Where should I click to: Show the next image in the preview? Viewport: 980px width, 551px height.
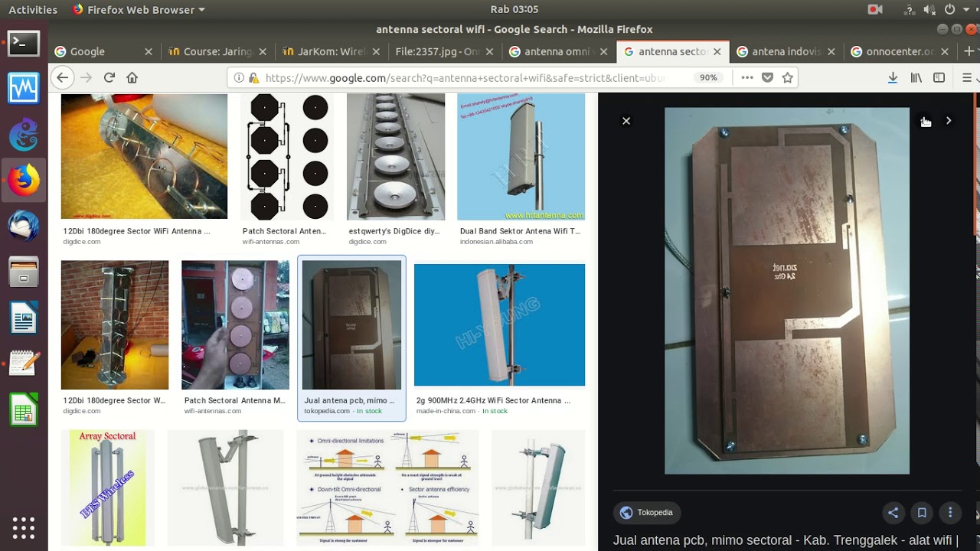pos(949,121)
